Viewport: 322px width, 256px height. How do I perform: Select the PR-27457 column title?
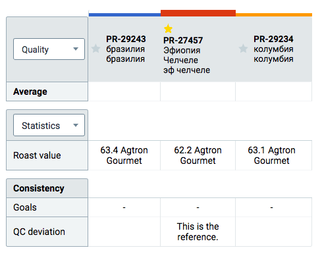(183, 40)
